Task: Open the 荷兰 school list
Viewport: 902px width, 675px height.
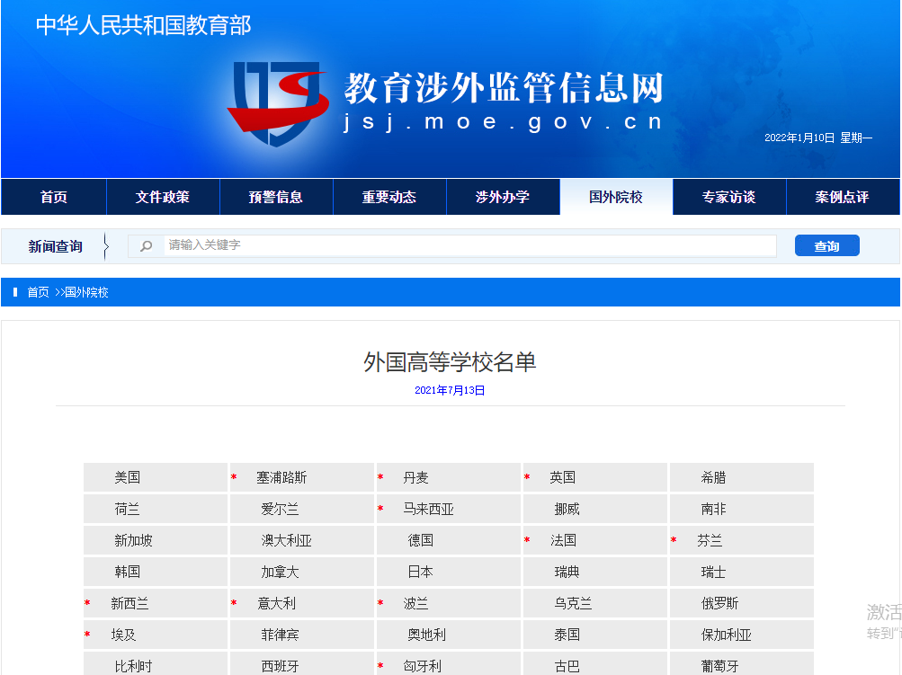Action: pyautogui.click(x=127, y=509)
